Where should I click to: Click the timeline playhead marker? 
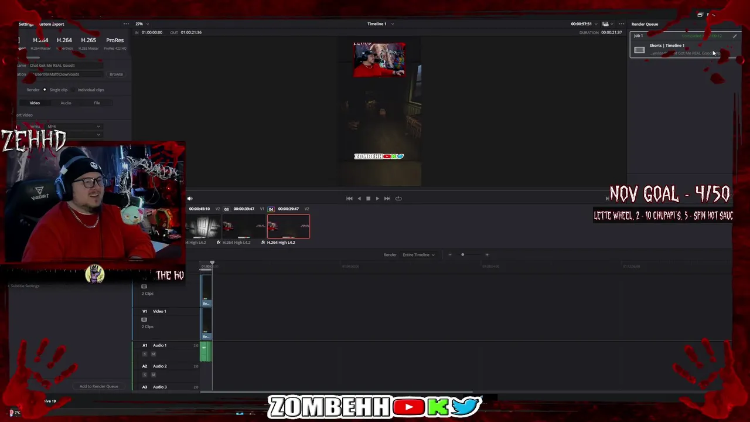pyautogui.click(x=212, y=263)
